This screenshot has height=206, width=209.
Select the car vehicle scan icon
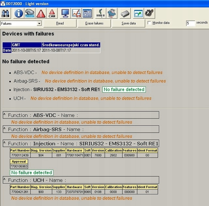pos(30,13)
